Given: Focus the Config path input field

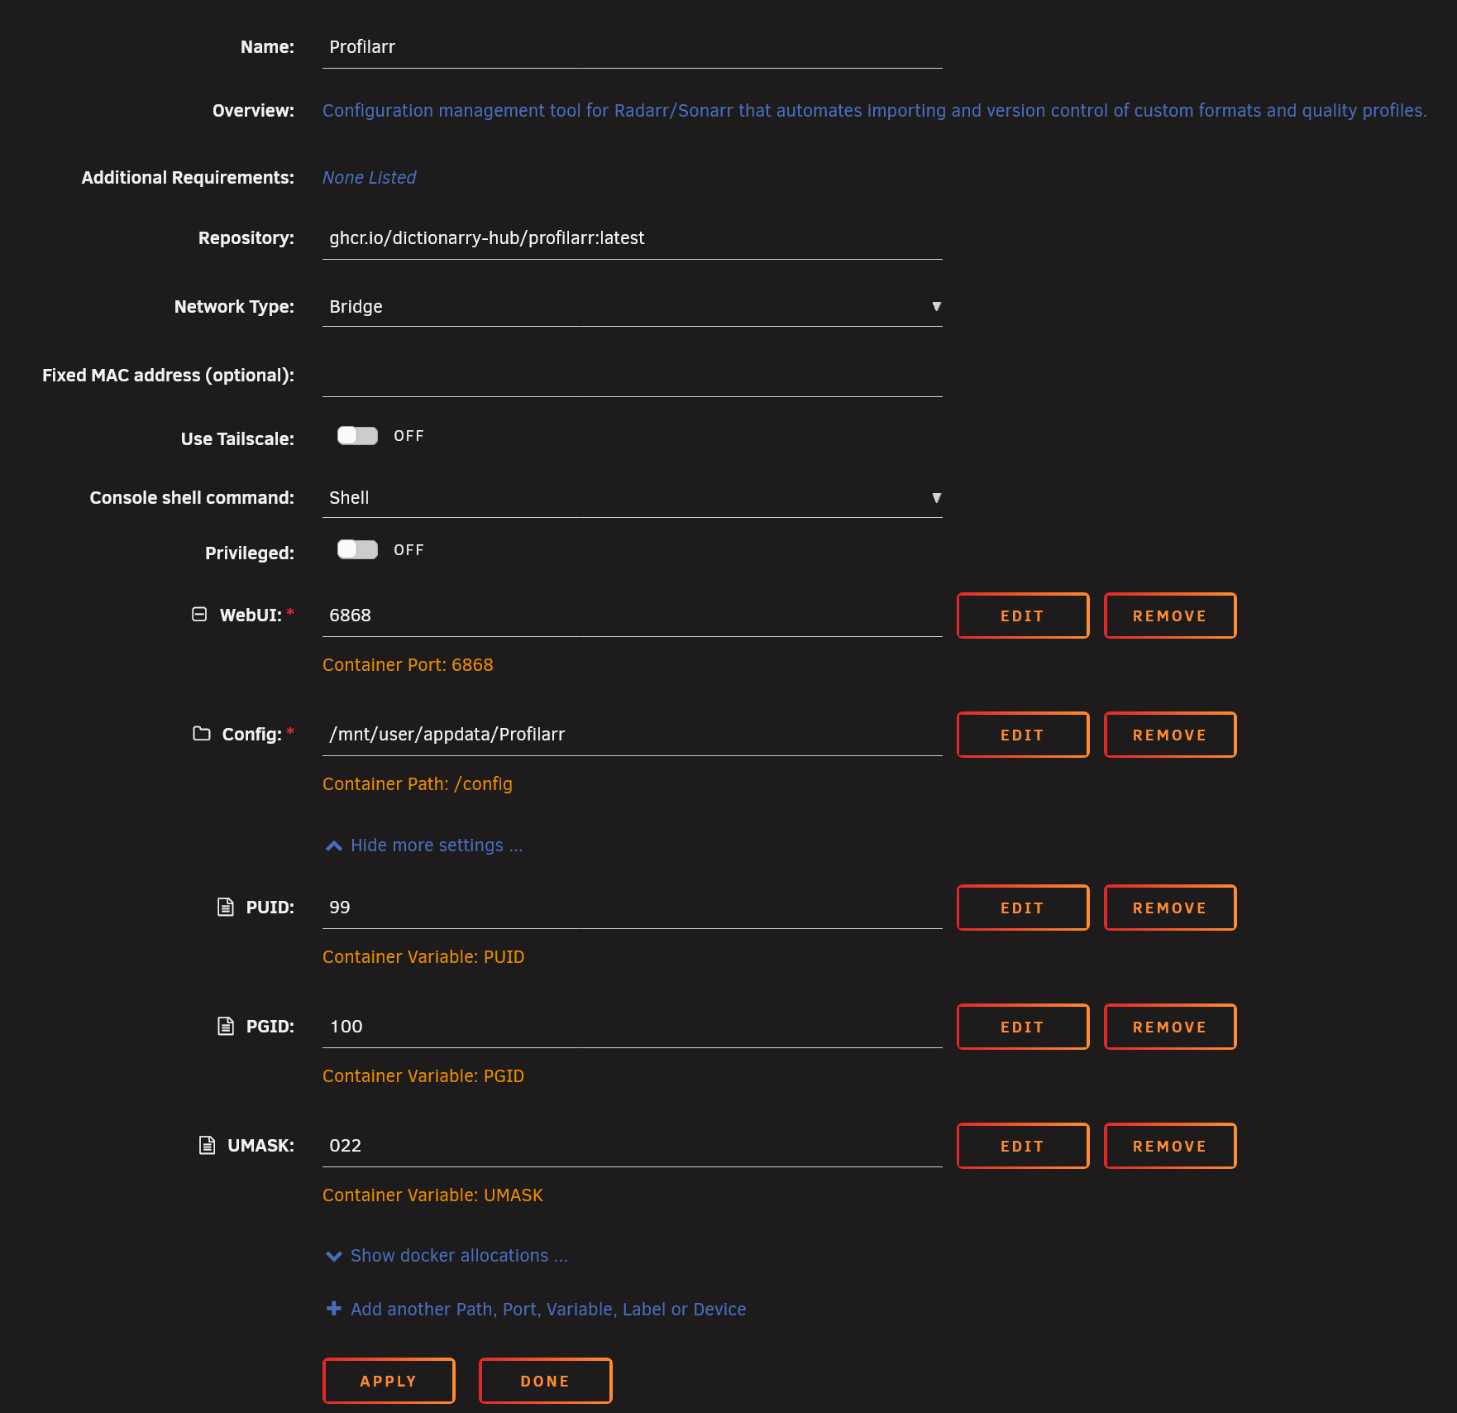Looking at the screenshot, I should click(x=633, y=735).
